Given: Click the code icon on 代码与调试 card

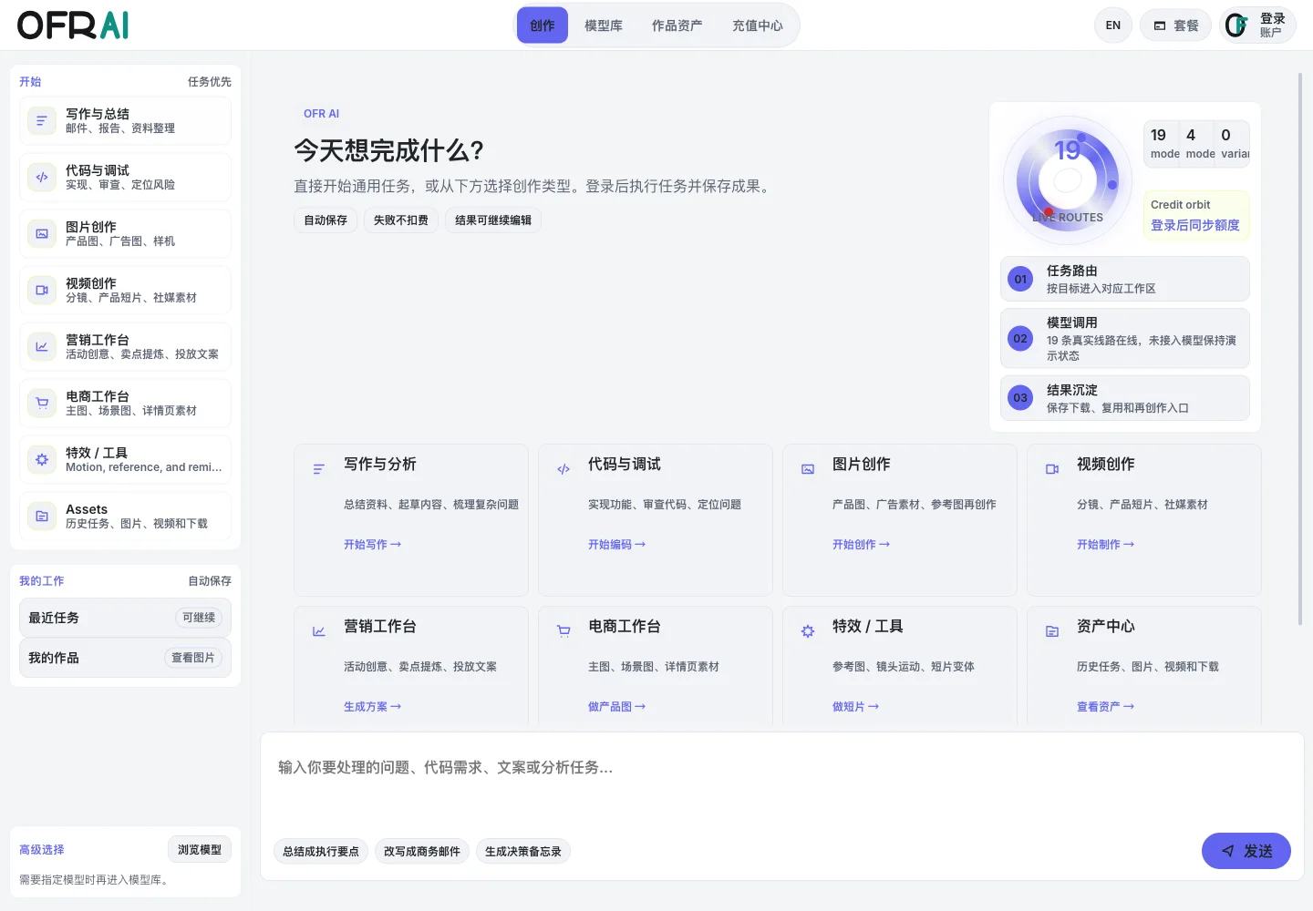Looking at the screenshot, I should coord(563,469).
